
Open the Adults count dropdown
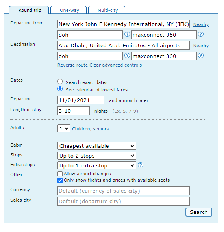(64, 128)
